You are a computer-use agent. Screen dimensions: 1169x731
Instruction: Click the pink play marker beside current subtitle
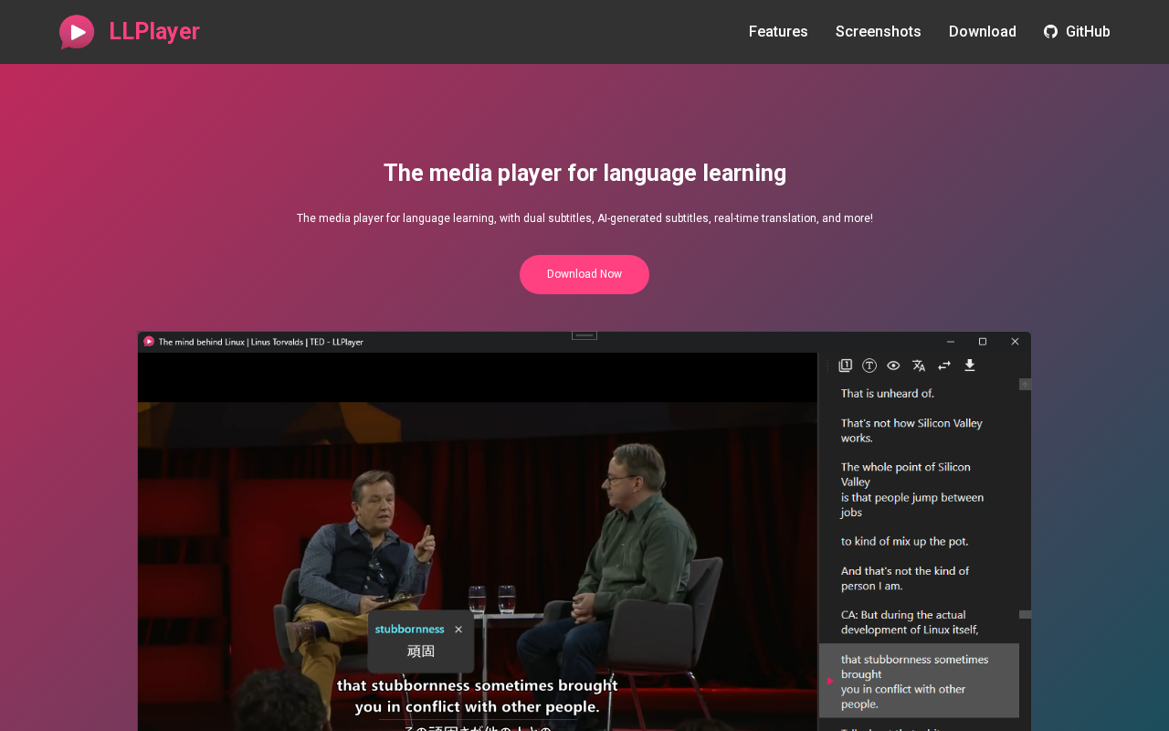pos(830,681)
